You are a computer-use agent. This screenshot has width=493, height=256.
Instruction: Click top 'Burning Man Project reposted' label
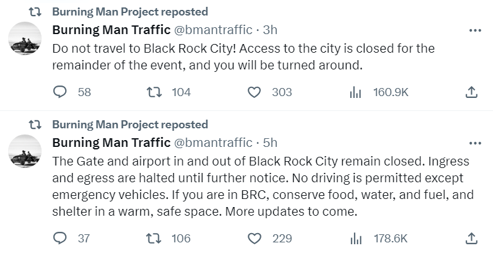(x=130, y=12)
